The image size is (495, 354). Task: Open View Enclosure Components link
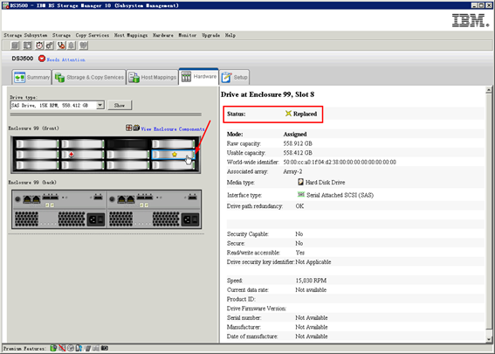(173, 129)
